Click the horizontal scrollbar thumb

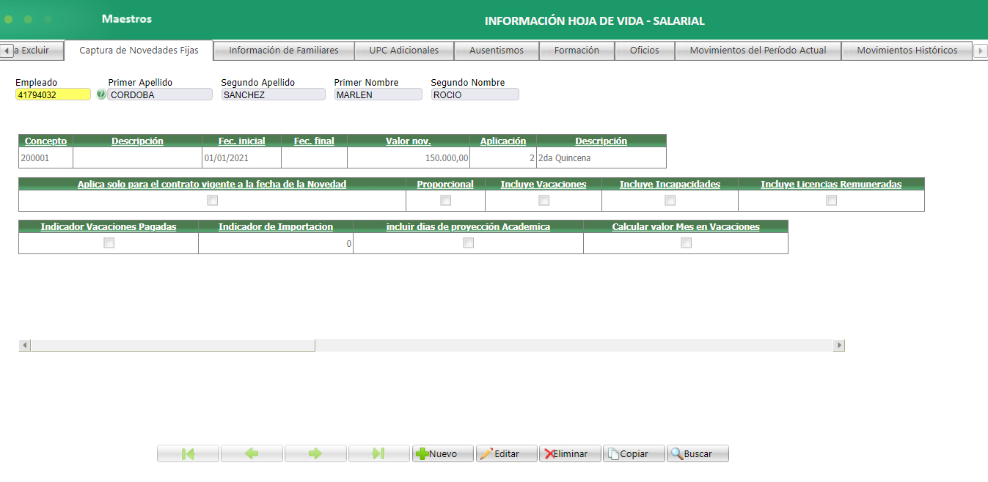pyautogui.click(x=172, y=345)
